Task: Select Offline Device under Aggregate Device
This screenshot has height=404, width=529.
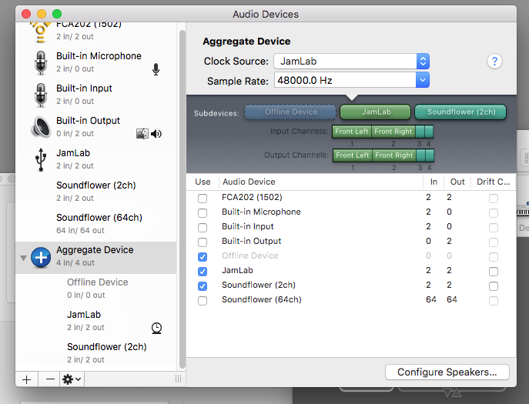Action: pyautogui.click(x=96, y=289)
